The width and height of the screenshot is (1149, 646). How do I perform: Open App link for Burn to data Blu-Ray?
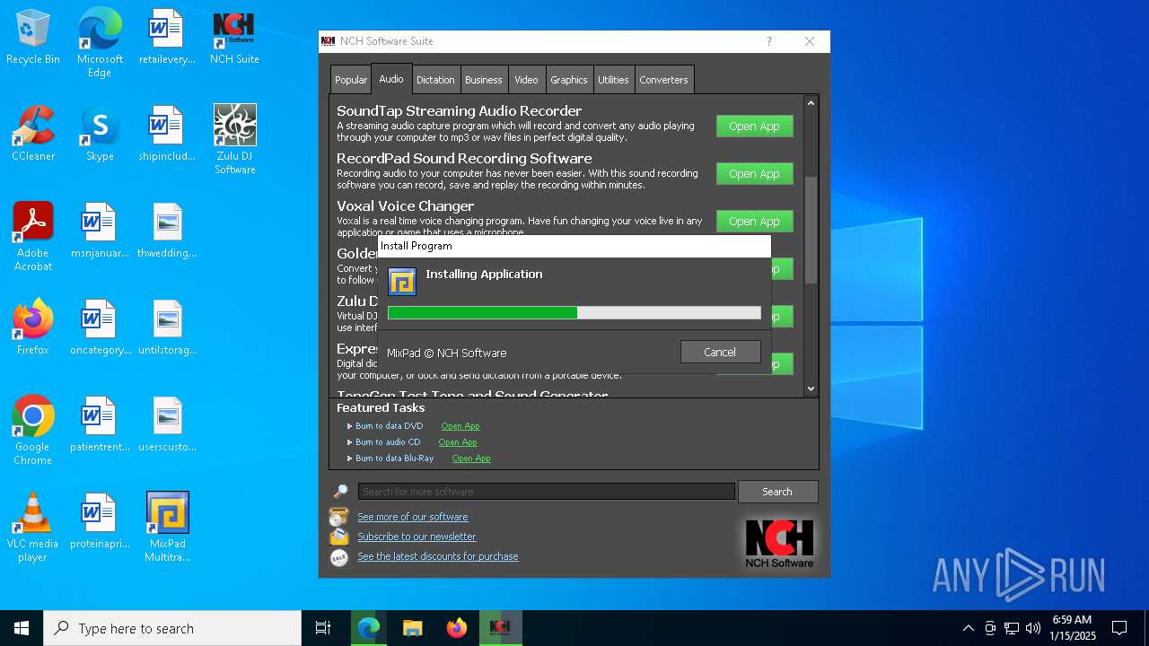(471, 458)
